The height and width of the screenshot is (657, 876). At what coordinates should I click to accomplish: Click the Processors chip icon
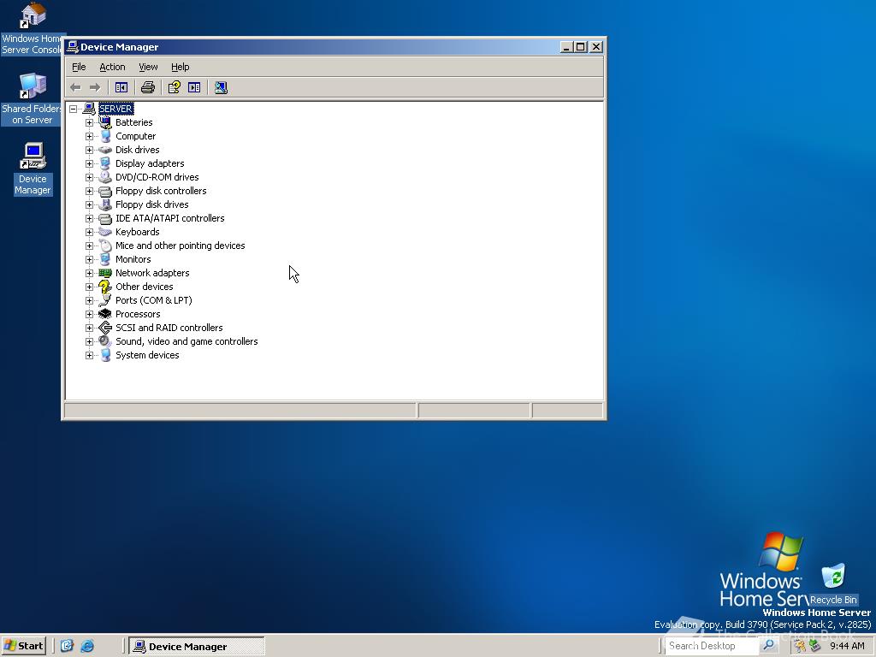tap(105, 314)
